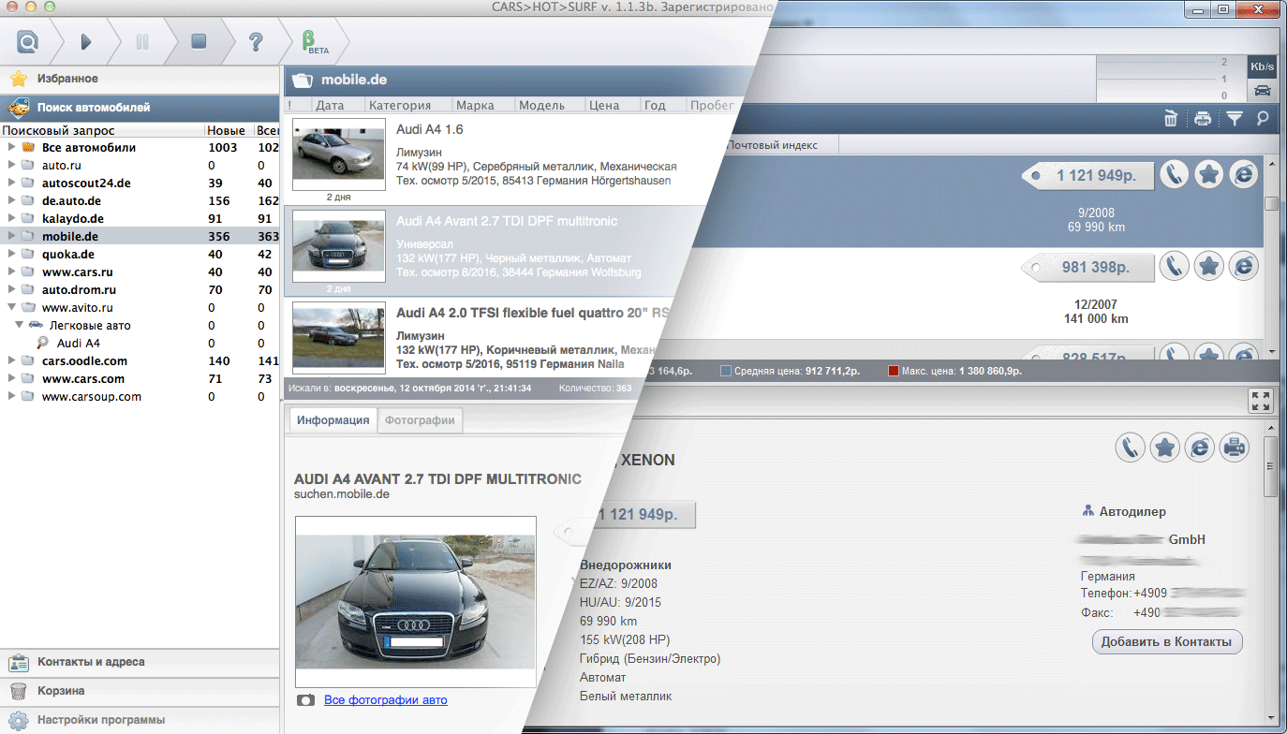Click the trash icon in the list toolbar
This screenshot has width=1287, height=734.
[1171, 118]
